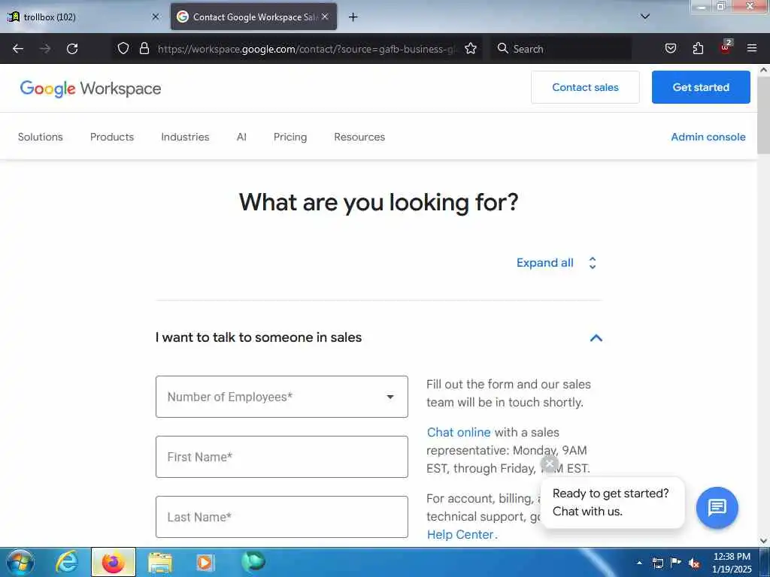Focus the First Name field
Screen dimensions: 770x577
[x=282, y=457]
